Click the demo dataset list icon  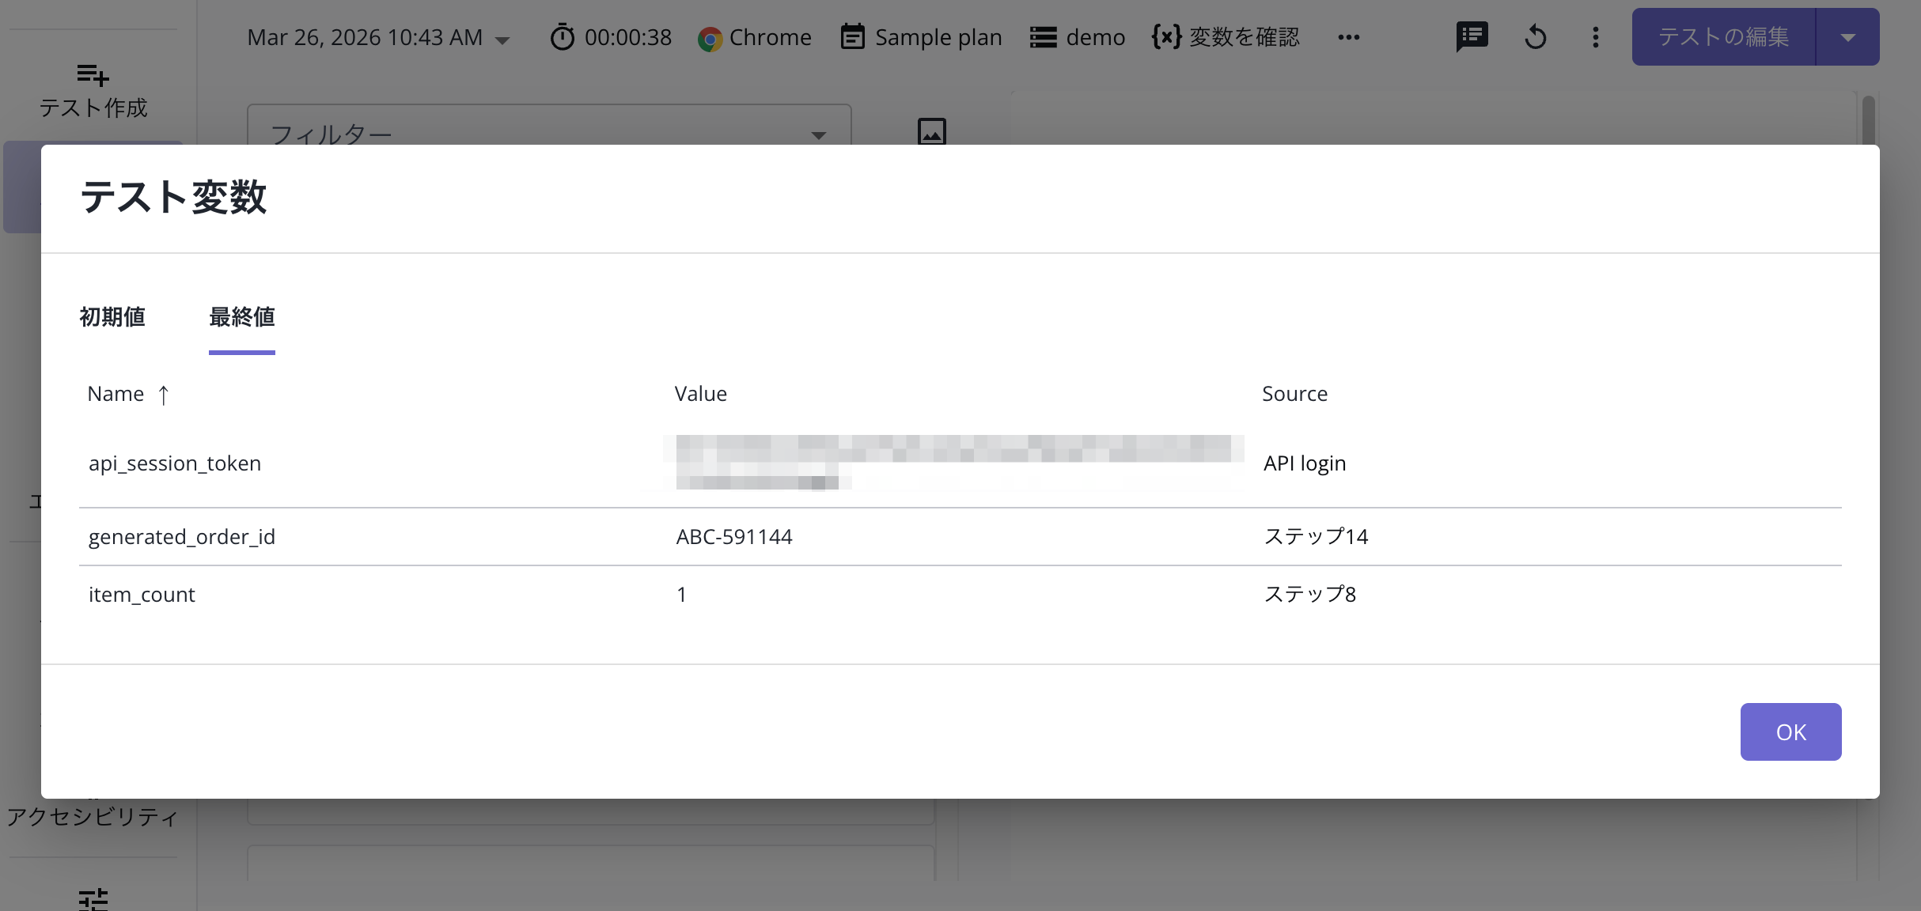[1043, 37]
